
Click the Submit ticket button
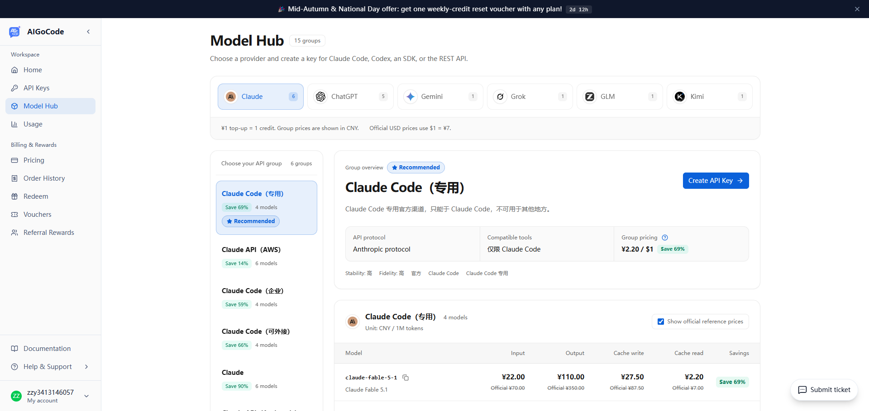[x=824, y=390]
